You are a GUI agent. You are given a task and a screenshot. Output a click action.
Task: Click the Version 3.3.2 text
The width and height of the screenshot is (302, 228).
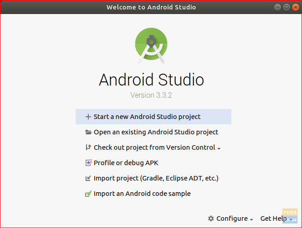[151, 95]
